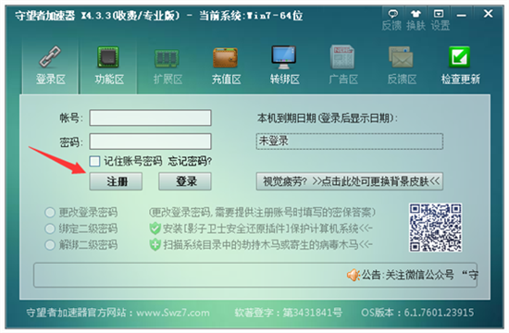509x333 pixels.
Task: Focus the 密码 input field
Action: (150, 142)
